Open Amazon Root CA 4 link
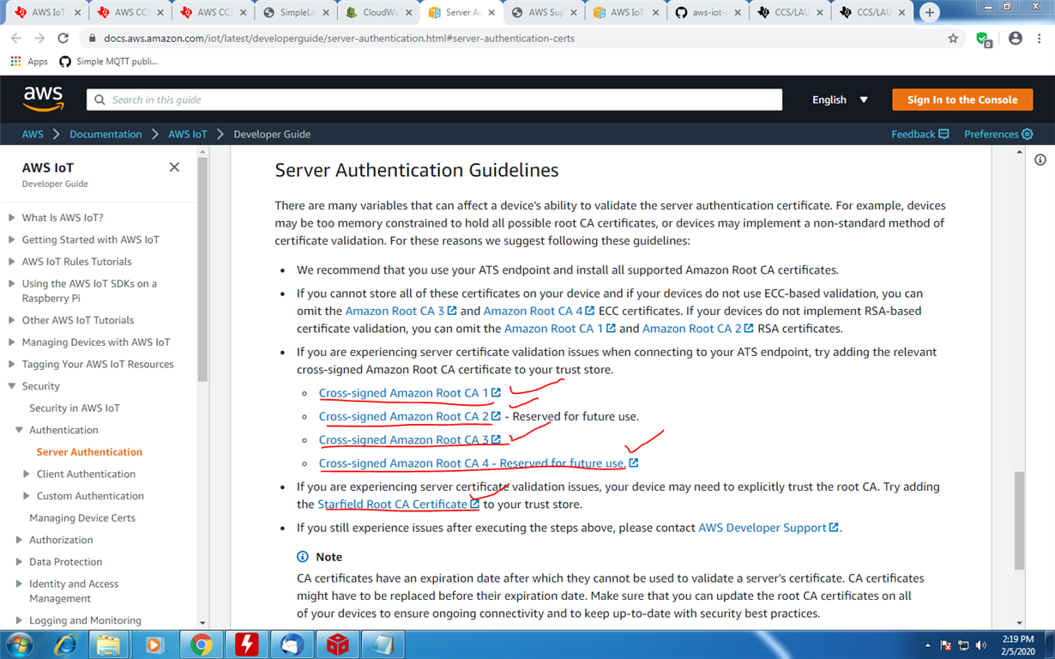The image size is (1055, 659). click(x=539, y=311)
